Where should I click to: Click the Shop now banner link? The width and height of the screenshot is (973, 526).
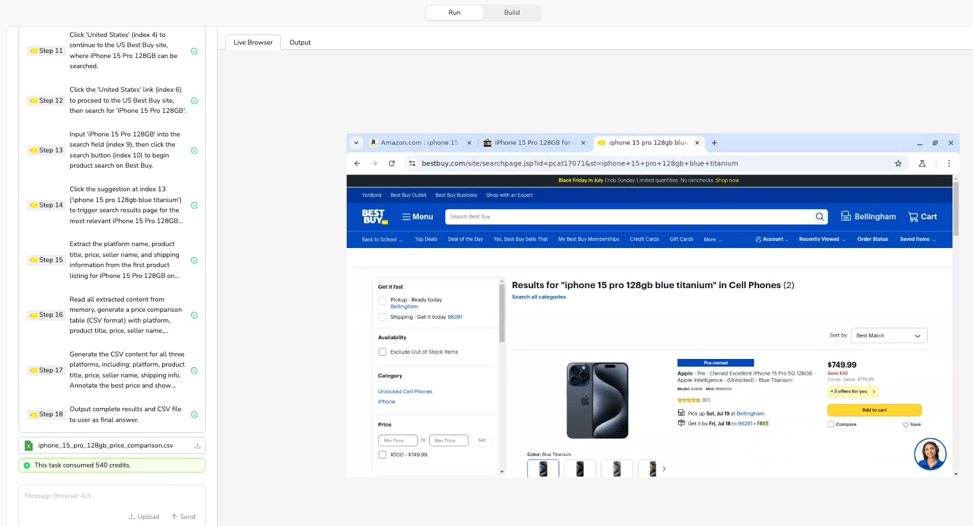pos(727,180)
